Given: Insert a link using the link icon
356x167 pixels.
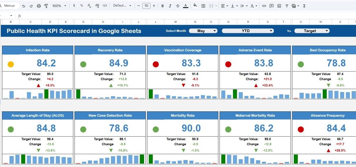Looking at the screenshot, I should pos(264,6).
